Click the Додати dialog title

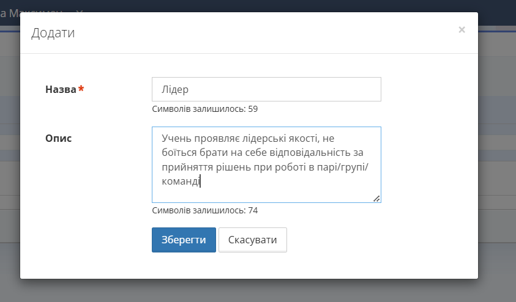53,33
